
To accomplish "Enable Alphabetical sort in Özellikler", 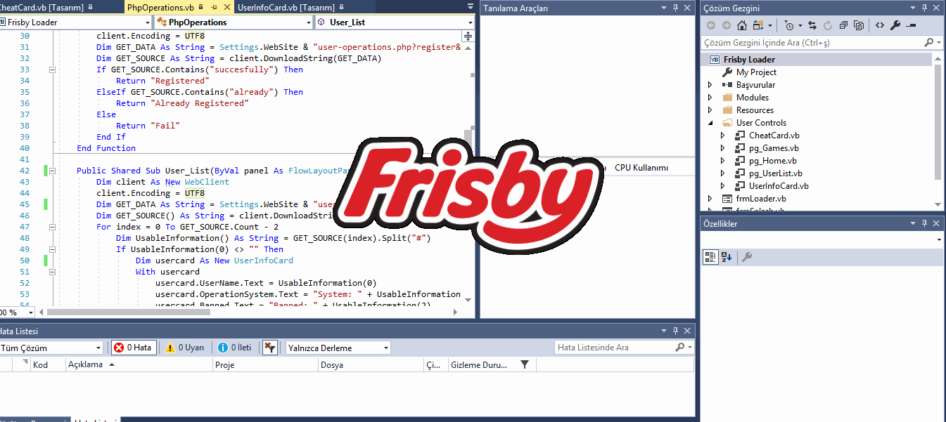I will click(727, 257).
